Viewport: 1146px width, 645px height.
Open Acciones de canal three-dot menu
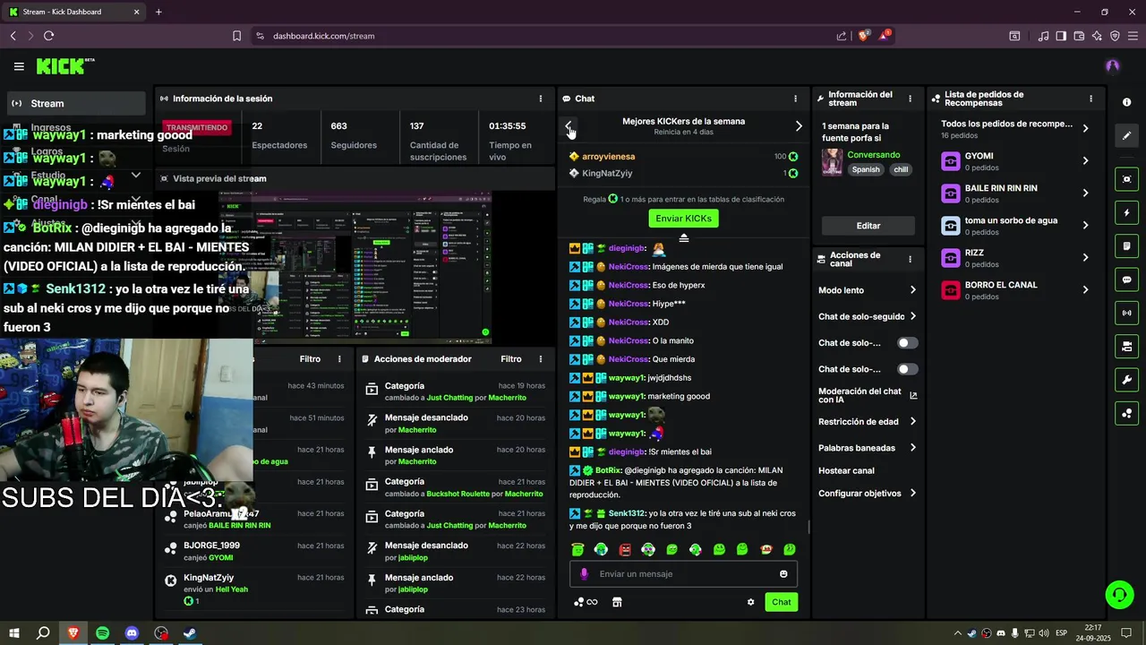click(910, 260)
